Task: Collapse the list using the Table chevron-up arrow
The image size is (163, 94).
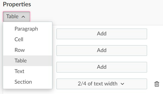Action: click(23, 17)
